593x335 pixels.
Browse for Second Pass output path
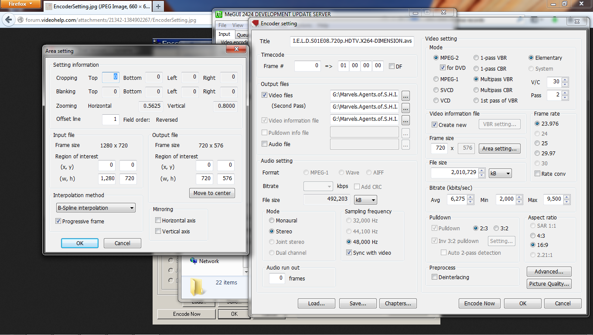point(406,107)
